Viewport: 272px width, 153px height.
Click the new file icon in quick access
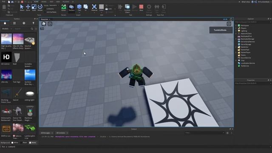(9, 2)
